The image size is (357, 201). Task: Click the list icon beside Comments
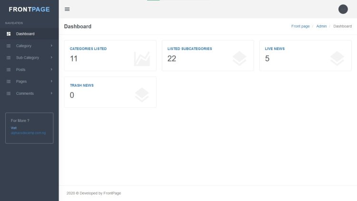[x=9, y=93]
